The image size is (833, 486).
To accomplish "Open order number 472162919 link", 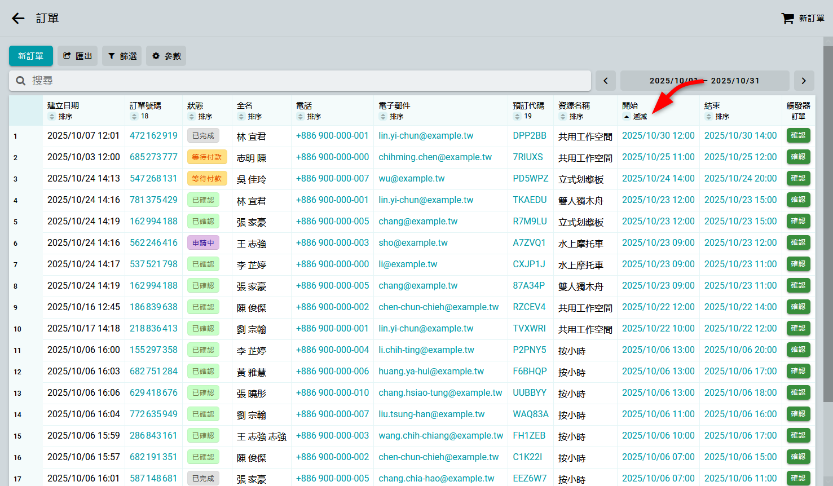I will pyautogui.click(x=153, y=136).
